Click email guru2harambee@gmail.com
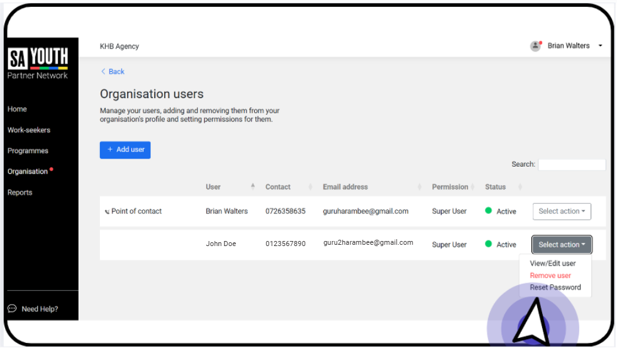This screenshot has height=348, width=617. [x=368, y=242]
